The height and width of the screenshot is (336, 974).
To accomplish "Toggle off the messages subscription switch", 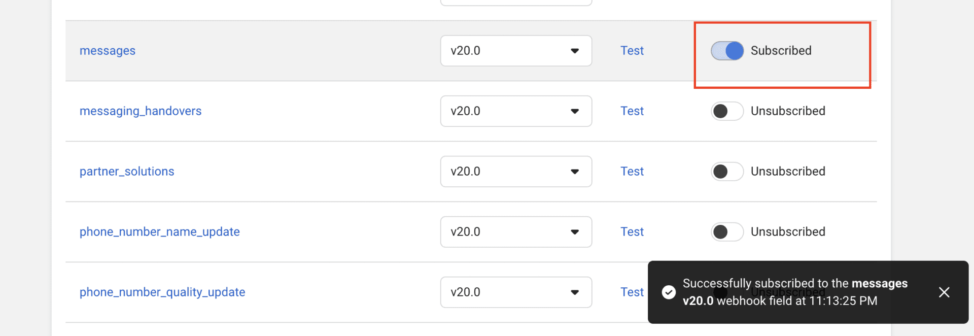I will (x=727, y=51).
